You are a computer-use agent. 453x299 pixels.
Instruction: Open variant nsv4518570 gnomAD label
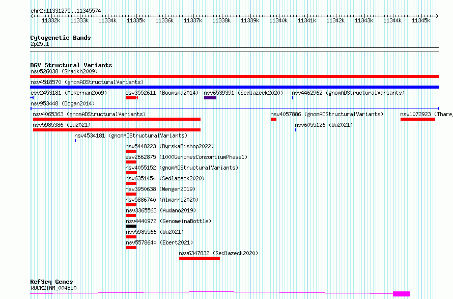[87, 82]
